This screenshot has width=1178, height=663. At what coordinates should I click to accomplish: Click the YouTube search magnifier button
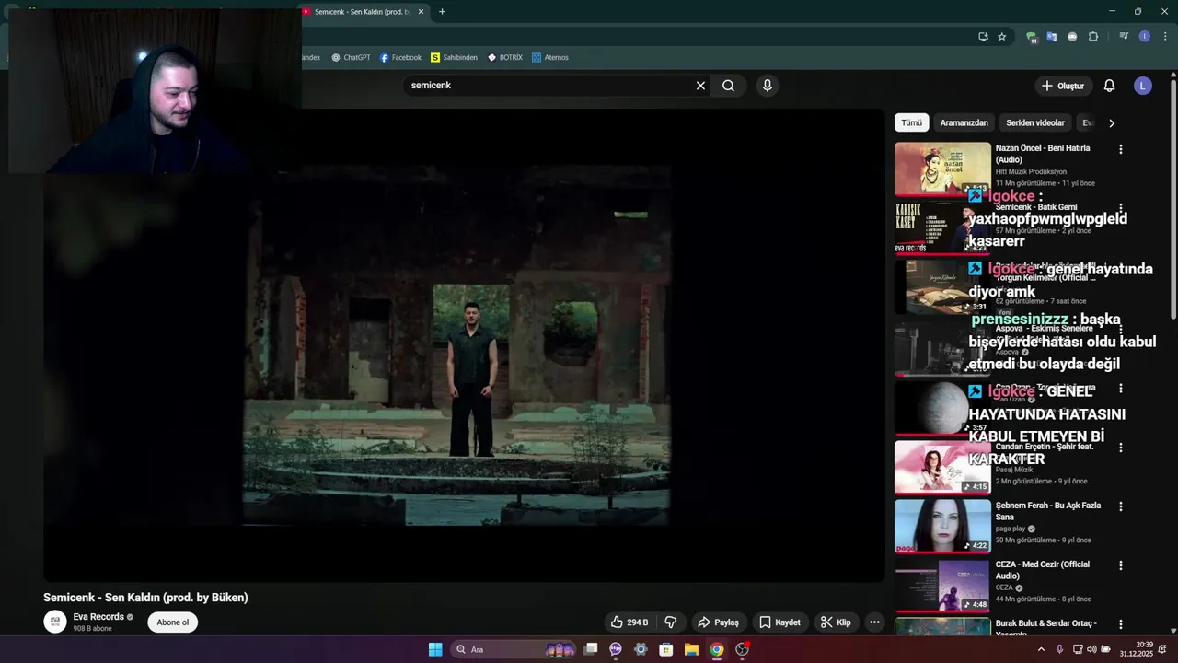pyautogui.click(x=728, y=86)
